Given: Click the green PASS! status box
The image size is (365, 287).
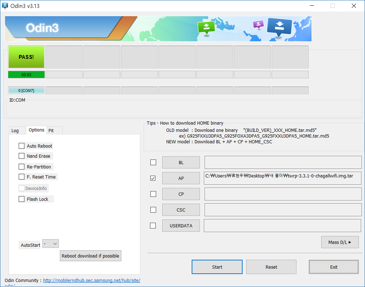Looking at the screenshot, I should tap(26, 57).
